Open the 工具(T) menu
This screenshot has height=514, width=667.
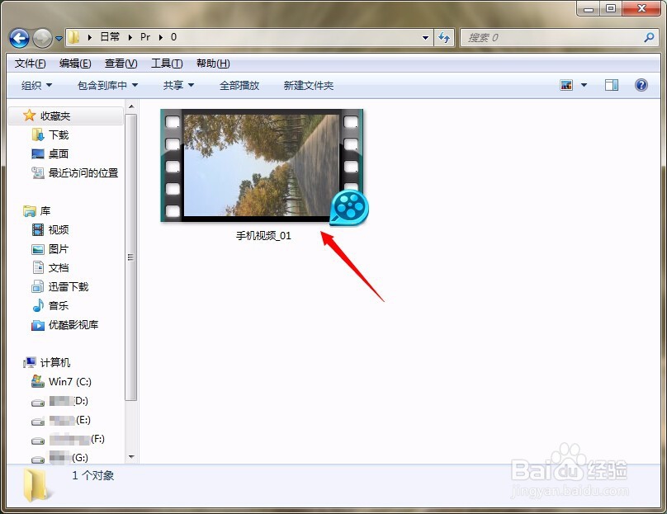[x=167, y=64]
